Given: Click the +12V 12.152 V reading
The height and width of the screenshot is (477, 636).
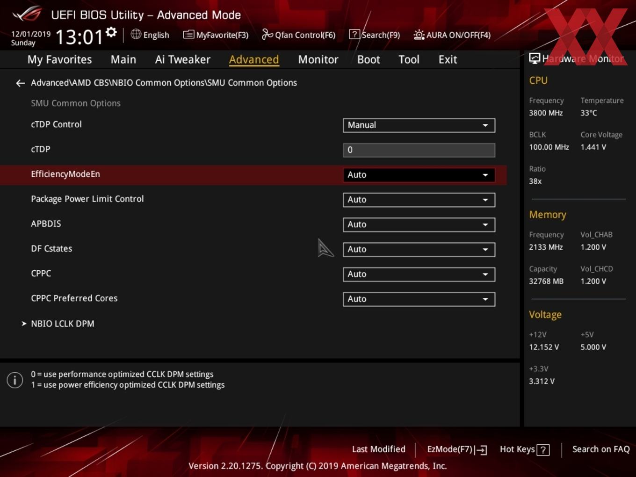Looking at the screenshot, I should click(x=544, y=347).
